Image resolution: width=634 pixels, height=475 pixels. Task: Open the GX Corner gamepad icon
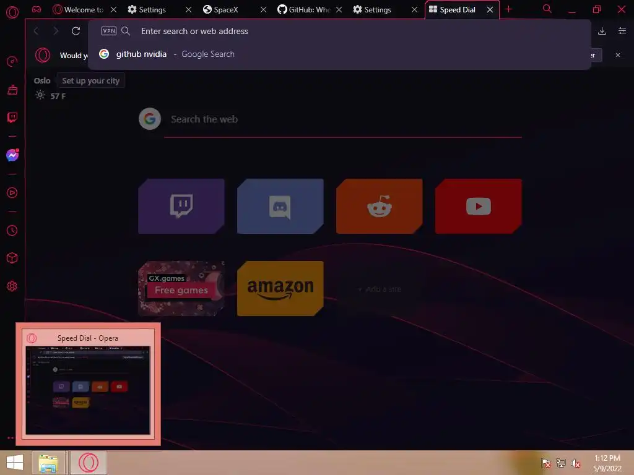point(37,9)
